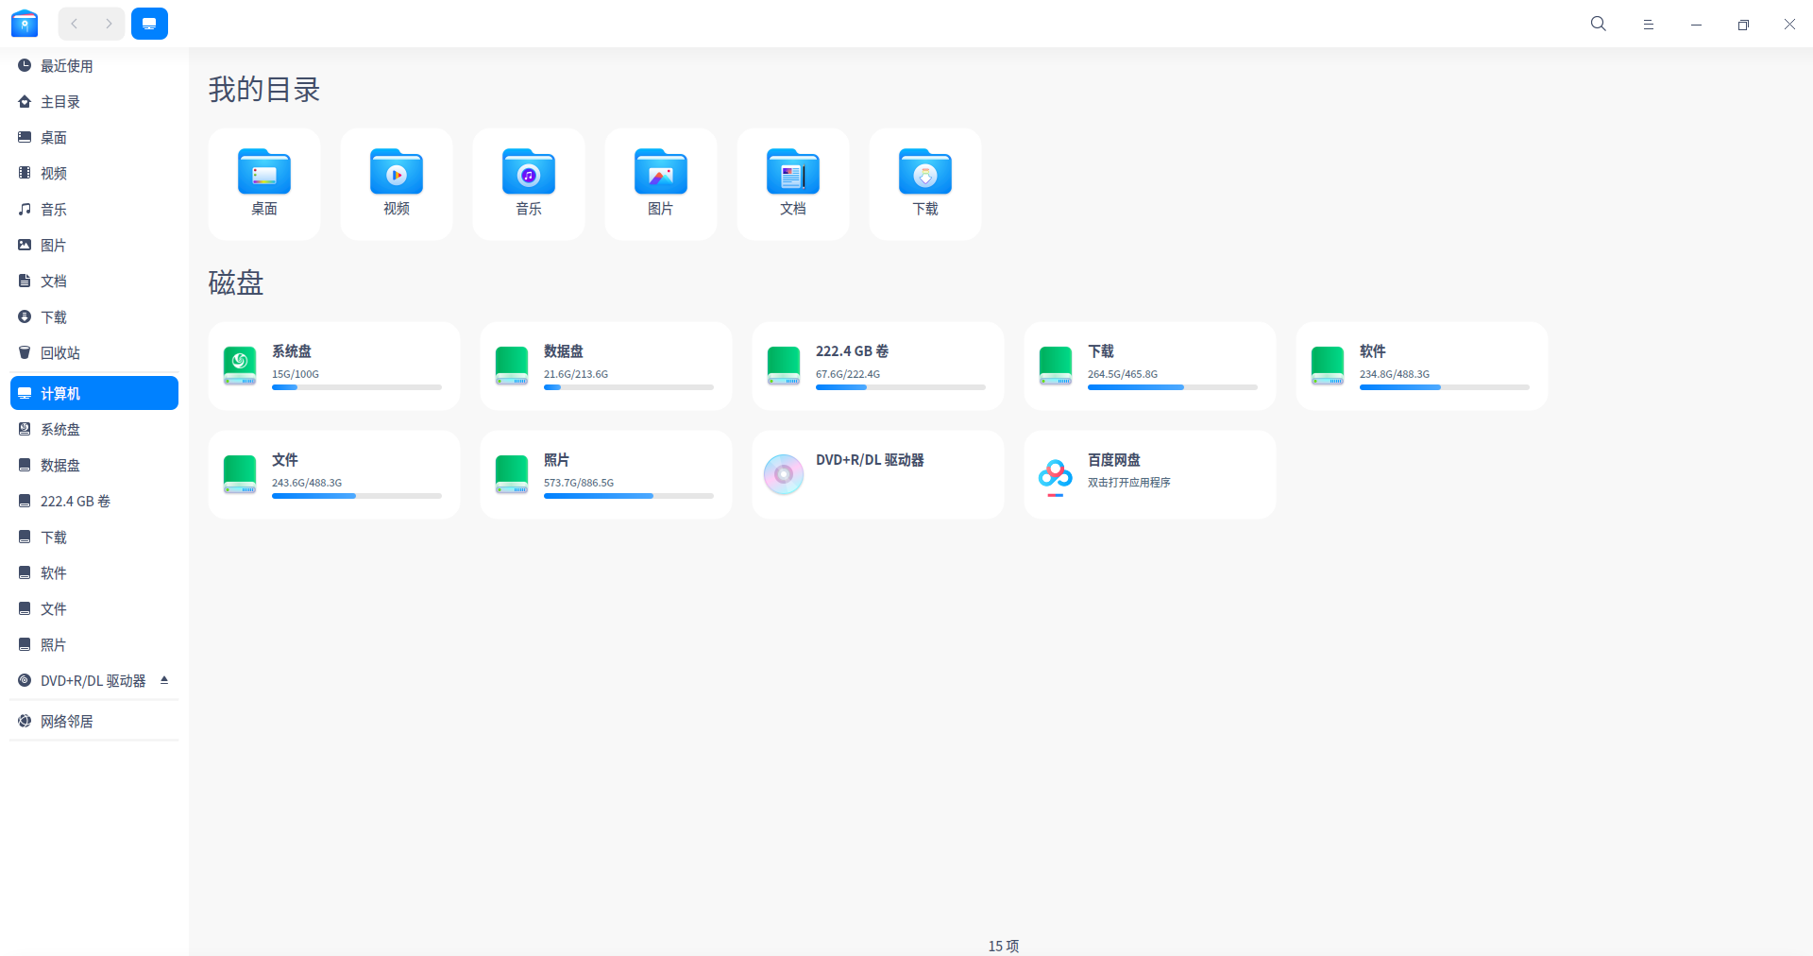Click the 15 项 status text
Viewport: 1813px width, 956px height.
[x=1004, y=946]
